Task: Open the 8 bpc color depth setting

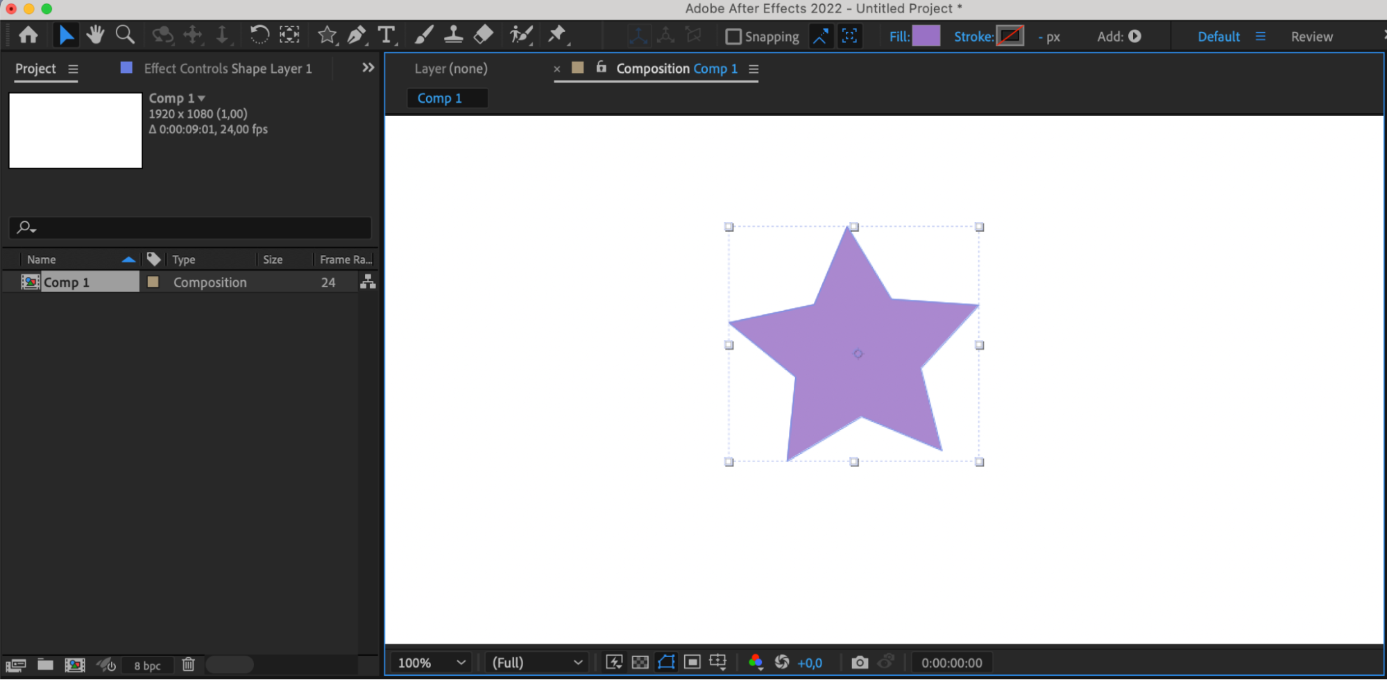Action: (147, 665)
